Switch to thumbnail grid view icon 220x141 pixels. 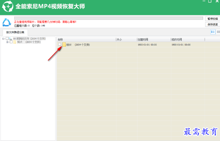218,32
